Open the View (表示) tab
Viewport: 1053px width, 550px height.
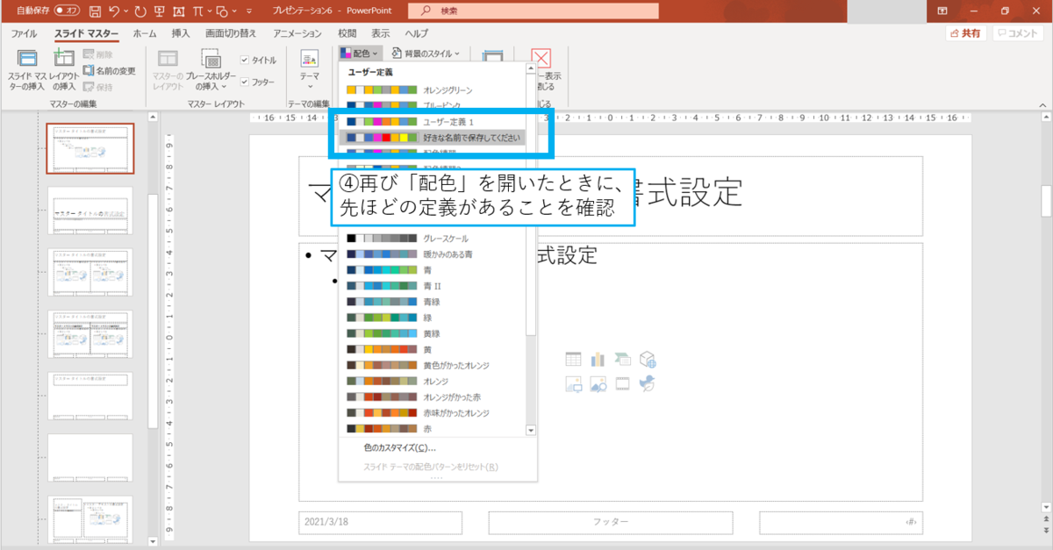381,33
